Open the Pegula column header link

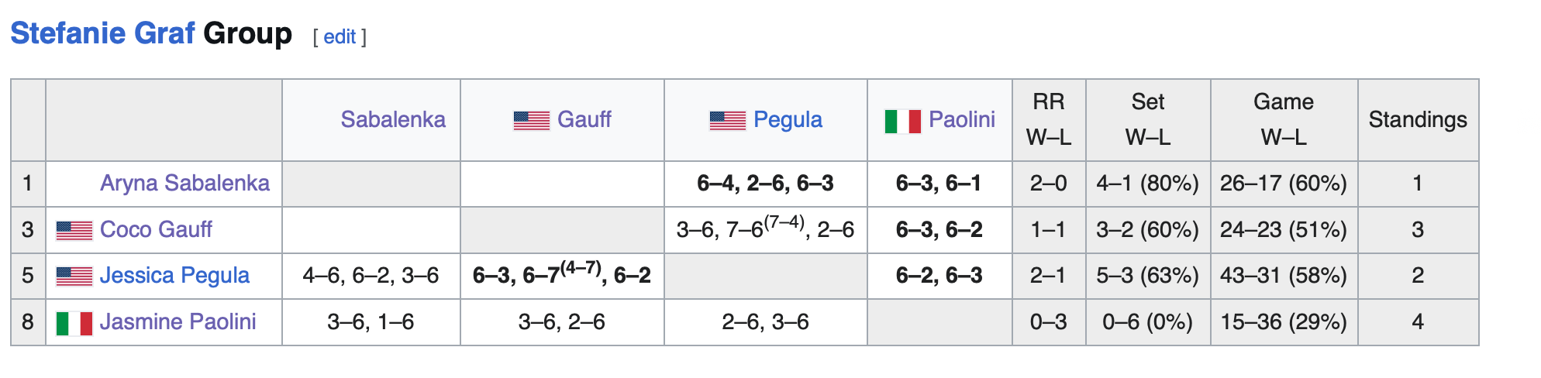pyautogui.click(x=788, y=119)
